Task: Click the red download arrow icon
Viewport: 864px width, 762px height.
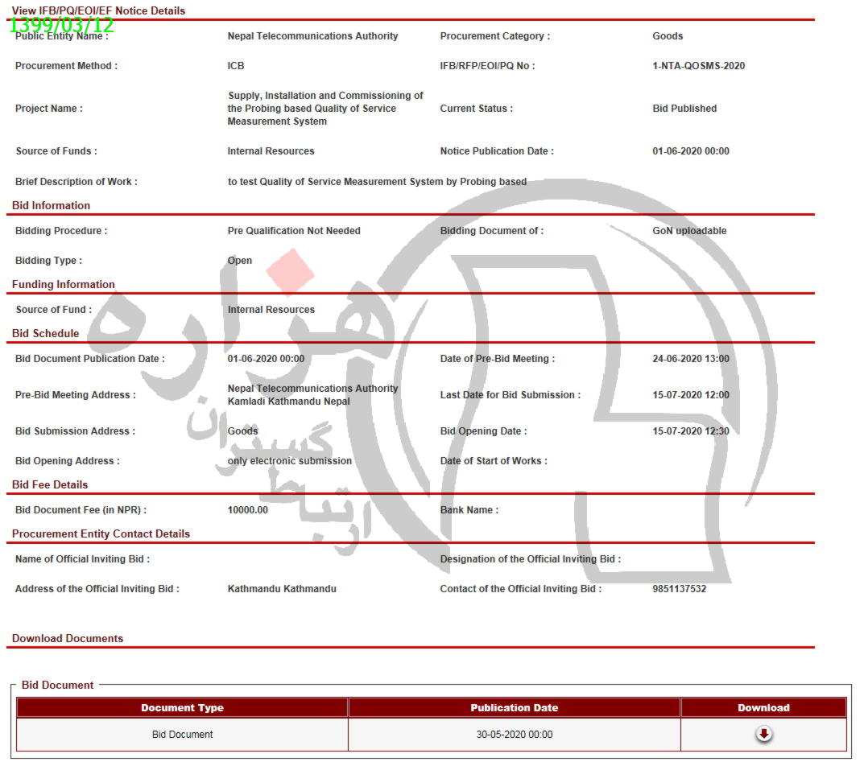Action: [763, 734]
